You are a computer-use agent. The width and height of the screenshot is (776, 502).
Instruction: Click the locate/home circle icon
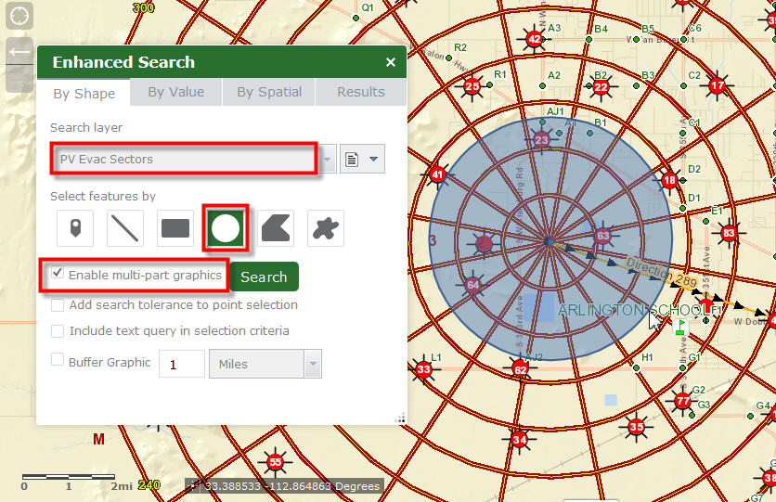pyautogui.click(x=19, y=16)
